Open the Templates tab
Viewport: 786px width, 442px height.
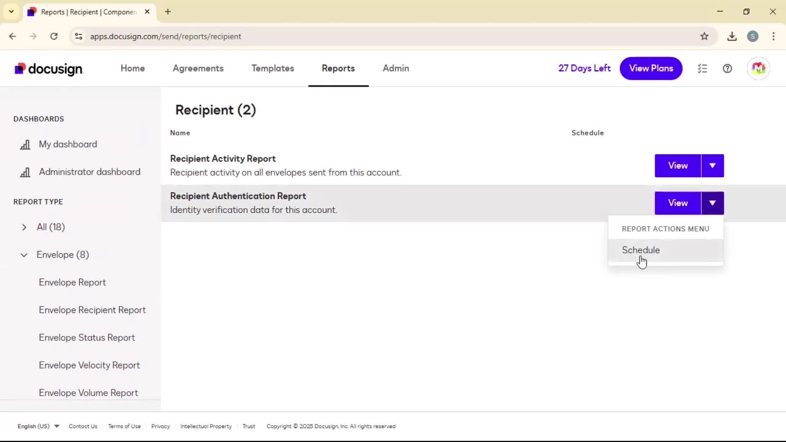pyautogui.click(x=273, y=68)
